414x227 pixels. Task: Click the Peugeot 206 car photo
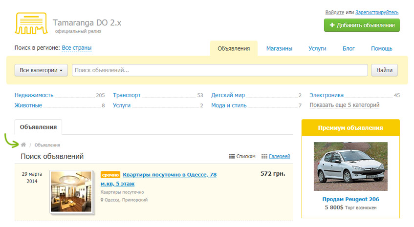(x=350, y=166)
